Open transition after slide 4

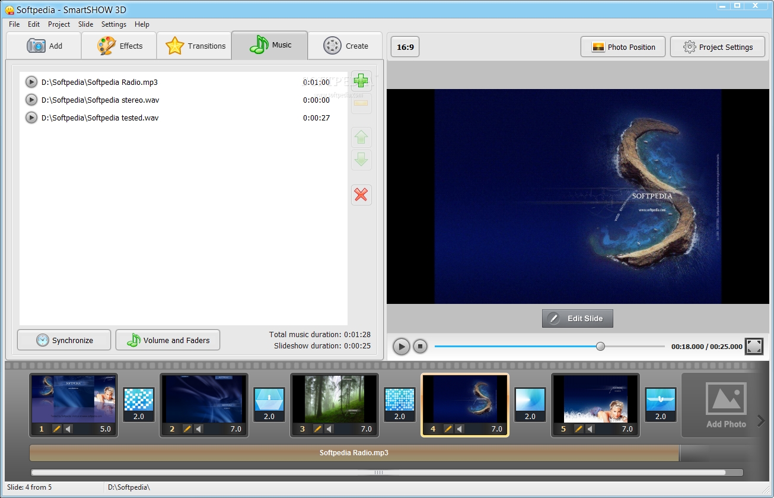point(530,404)
